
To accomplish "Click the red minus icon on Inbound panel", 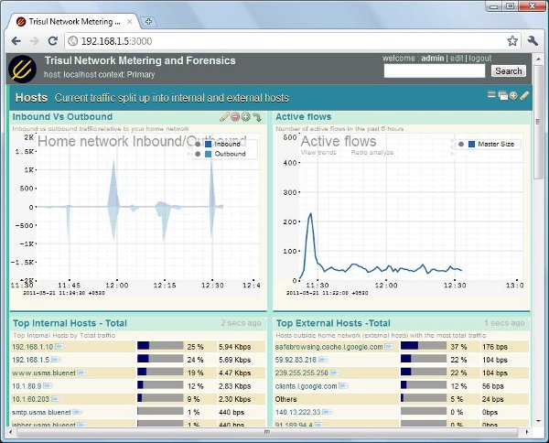I will pyautogui.click(x=235, y=117).
